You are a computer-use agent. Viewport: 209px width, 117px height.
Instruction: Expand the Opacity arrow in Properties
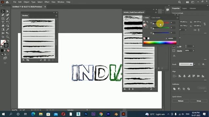(x=194, y=51)
